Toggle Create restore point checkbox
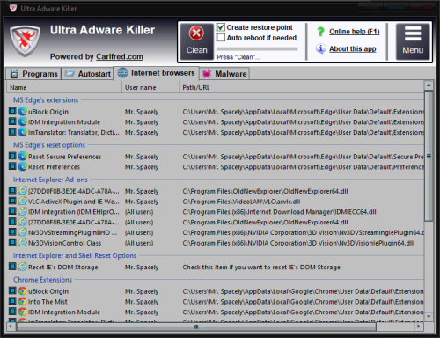The image size is (440, 338). click(221, 27)
